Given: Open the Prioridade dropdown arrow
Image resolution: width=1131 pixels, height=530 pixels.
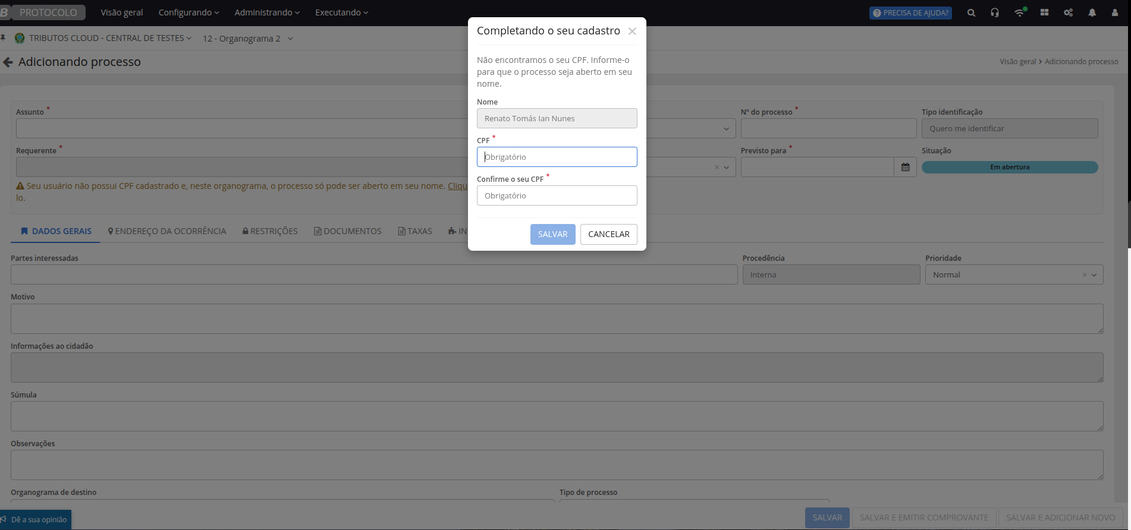Looking at the screenshot, I should pyautogui.click(x=1094, y=275).
